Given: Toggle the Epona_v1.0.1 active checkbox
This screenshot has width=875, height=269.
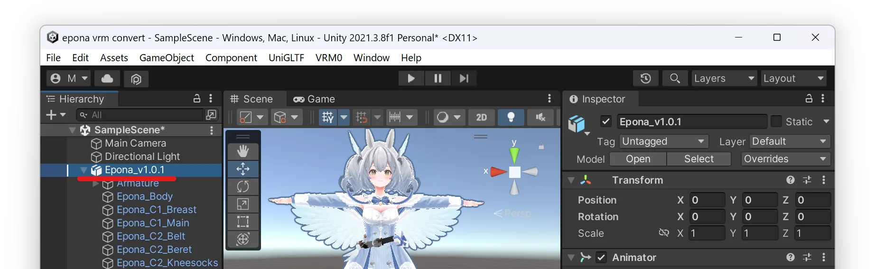Looking at the screenshot, I should coord(606,121).
